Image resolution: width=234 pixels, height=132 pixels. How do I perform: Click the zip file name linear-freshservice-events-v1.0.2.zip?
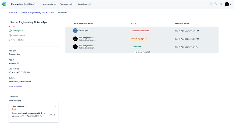point(28,113)
